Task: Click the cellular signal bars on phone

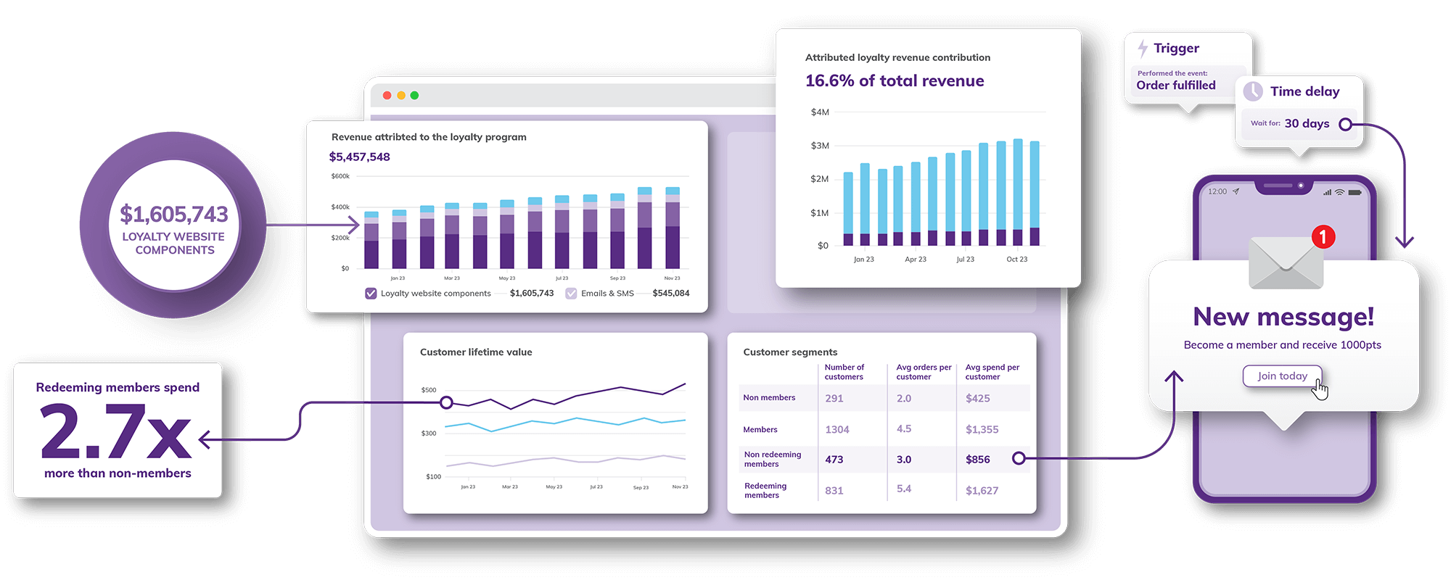Action: coord(1327,192)
